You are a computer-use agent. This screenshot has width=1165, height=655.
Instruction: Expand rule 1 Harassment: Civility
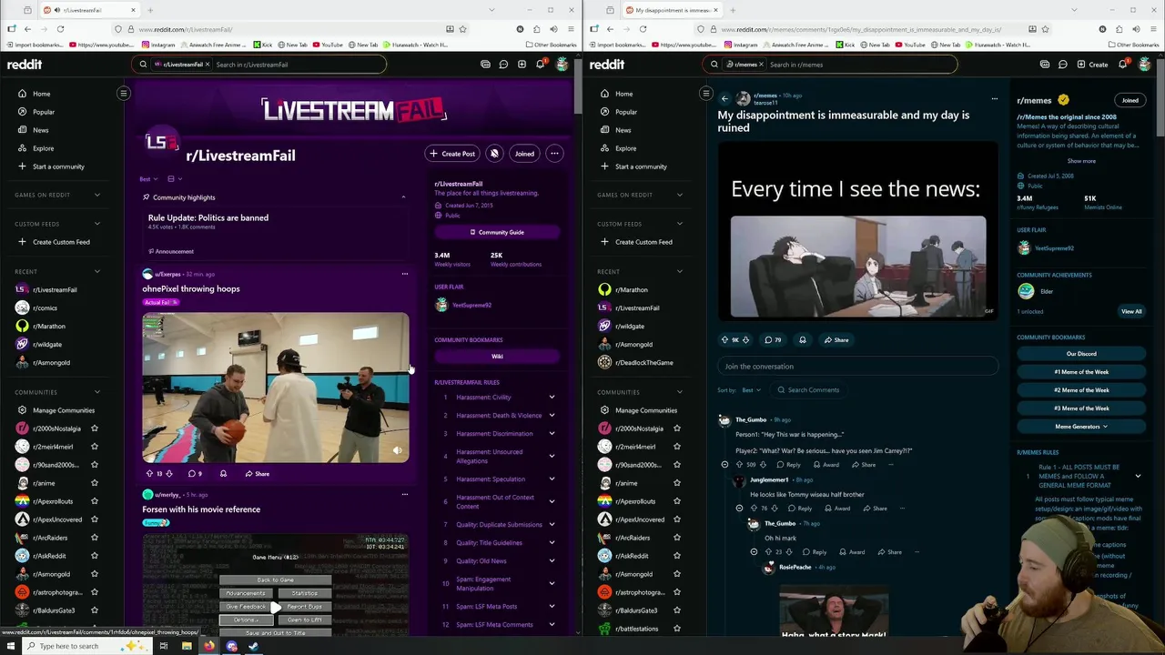(x=552, y=398)
